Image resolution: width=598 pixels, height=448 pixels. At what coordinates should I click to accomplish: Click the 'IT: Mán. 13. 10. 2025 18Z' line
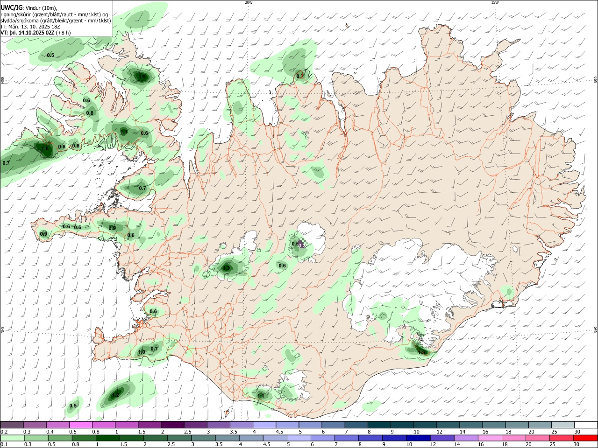click(30, 27)
